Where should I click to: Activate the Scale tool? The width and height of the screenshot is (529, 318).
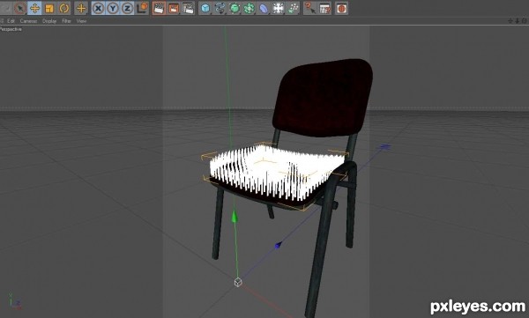click(49, 8)
